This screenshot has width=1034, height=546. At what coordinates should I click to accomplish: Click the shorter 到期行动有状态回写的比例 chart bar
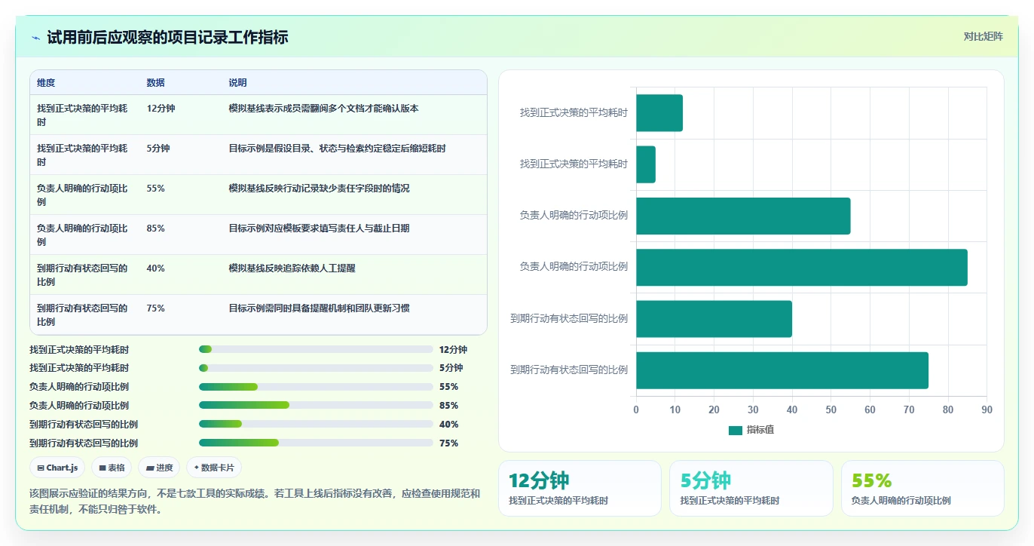714,318
